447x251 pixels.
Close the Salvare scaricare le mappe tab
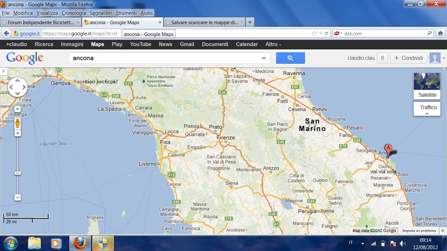242,22
